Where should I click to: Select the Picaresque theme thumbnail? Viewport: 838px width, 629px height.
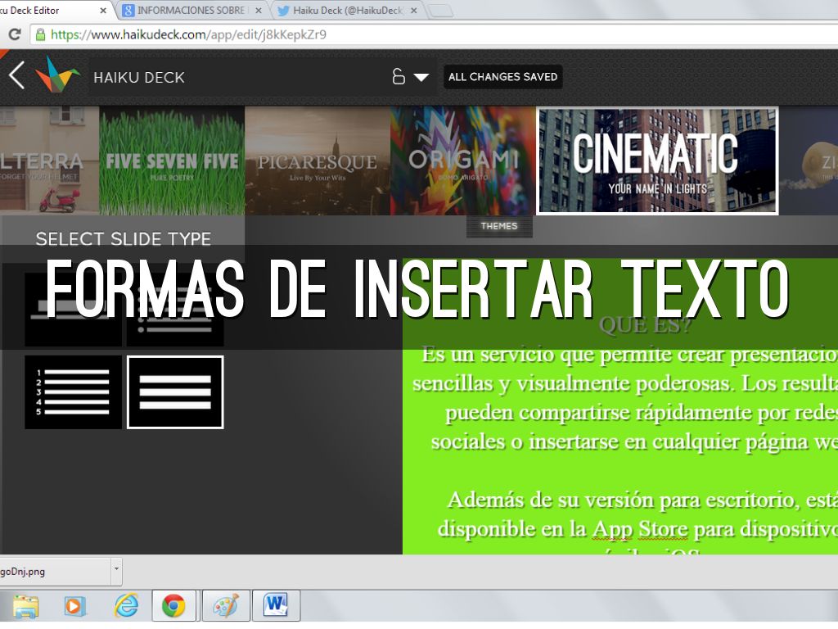point(318,161)
